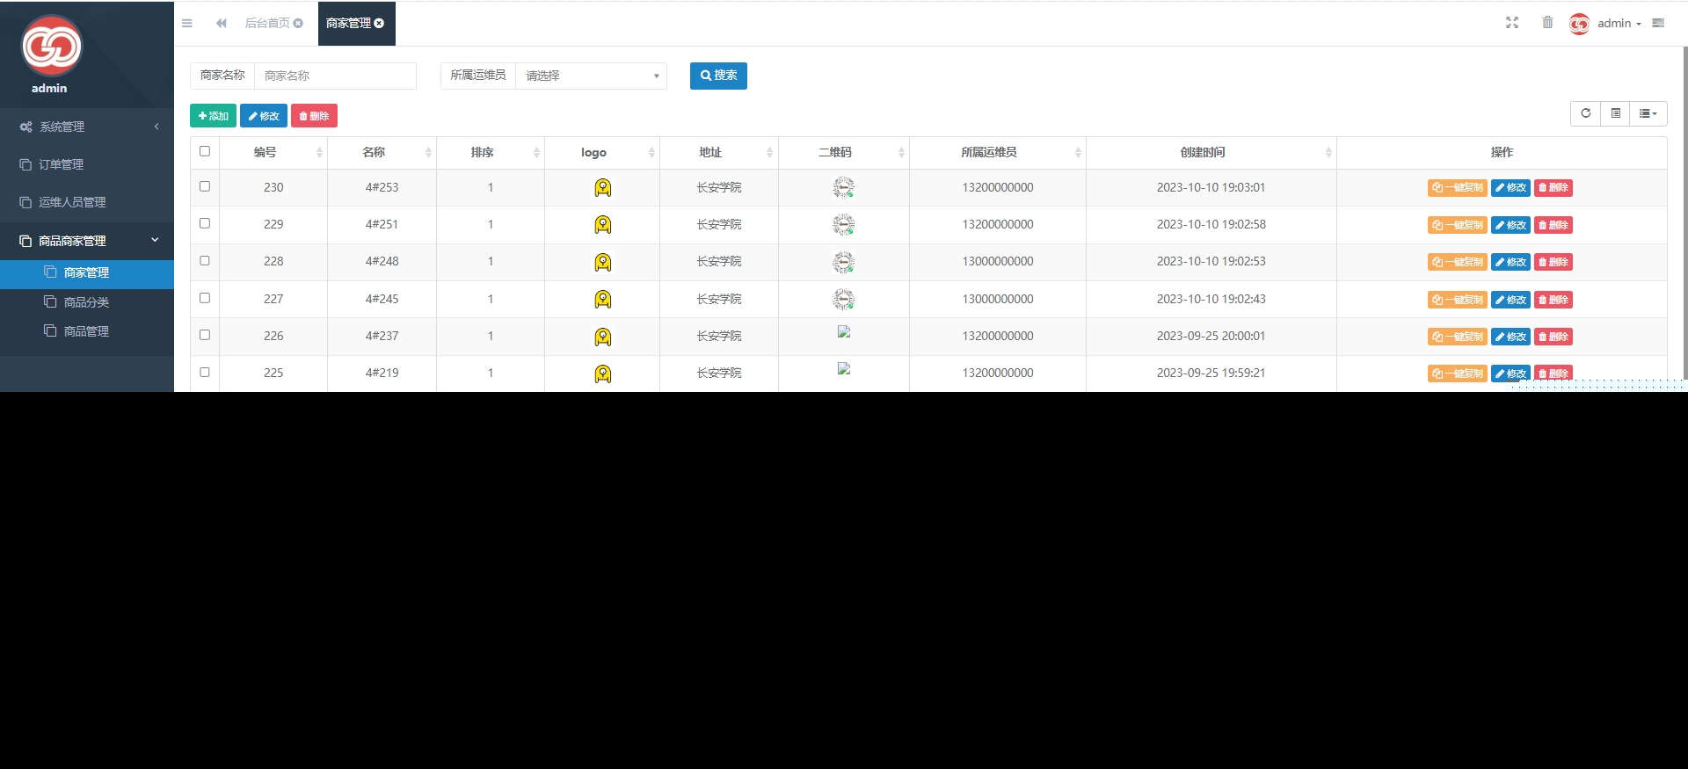
Task: Open QR code thumbnail for merchant 4#253
Action: (843, 187)
